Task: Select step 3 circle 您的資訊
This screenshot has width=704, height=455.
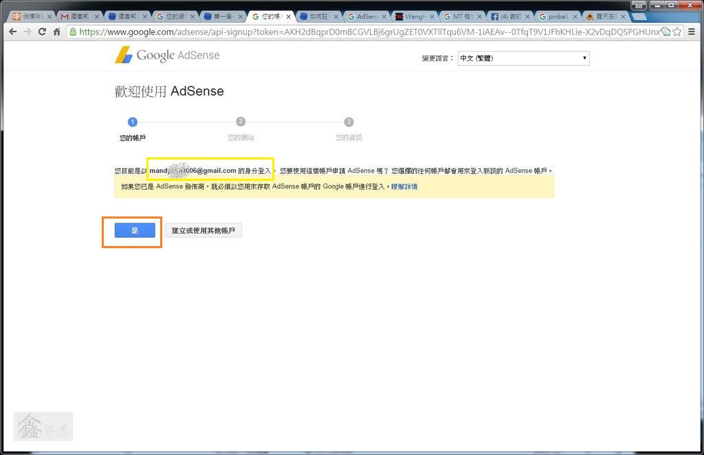Action: pos(349,122)
